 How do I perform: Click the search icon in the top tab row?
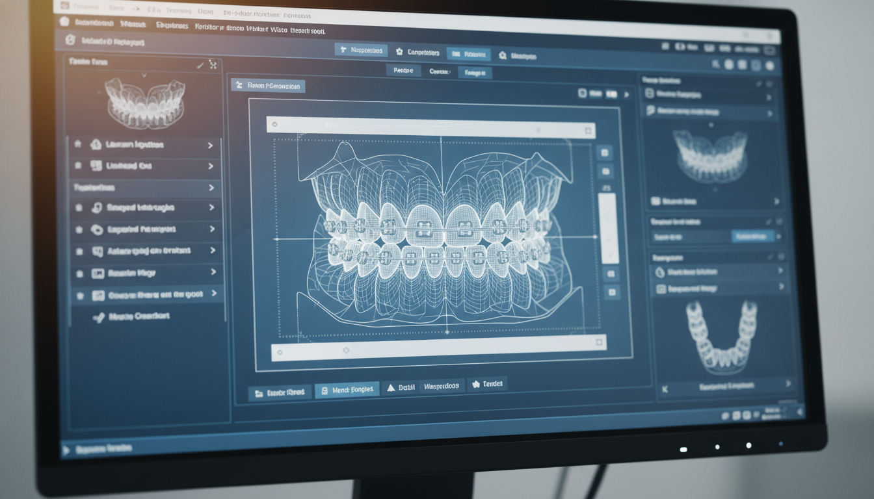click(x=502, y=56)
